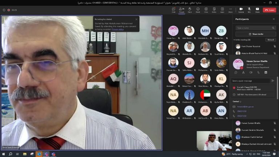Click LinkedIn icon on Hanan's contact card
Image resolution: width=279 pixels, height=157 pixels.
(x=266, y=72)
